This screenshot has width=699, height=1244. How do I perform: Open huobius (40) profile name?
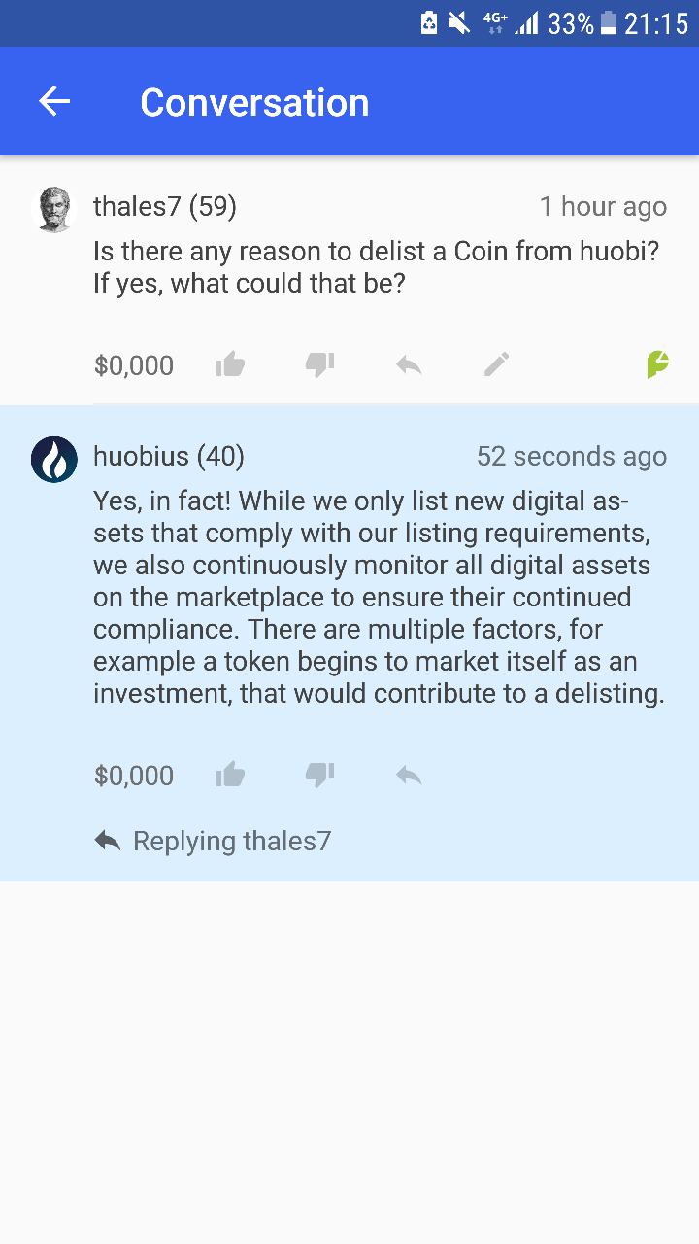tap(169, 456)
